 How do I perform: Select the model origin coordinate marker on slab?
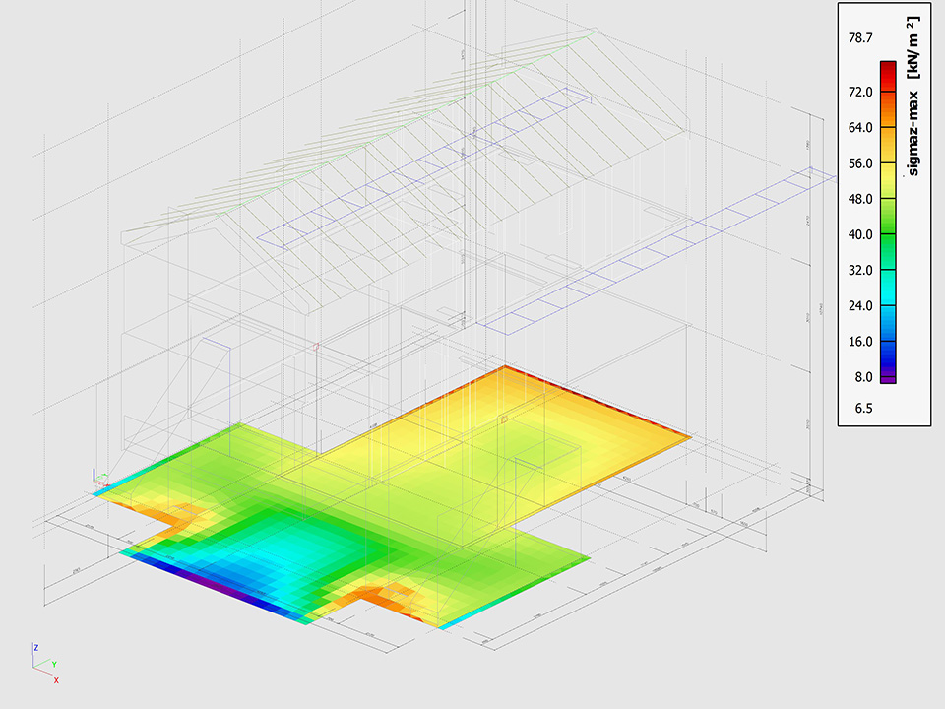click(x=96, y=480)
